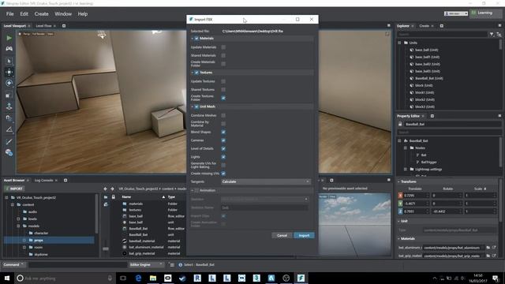Adjust the Asset Browser thumbnail size slider

(106, 249)
